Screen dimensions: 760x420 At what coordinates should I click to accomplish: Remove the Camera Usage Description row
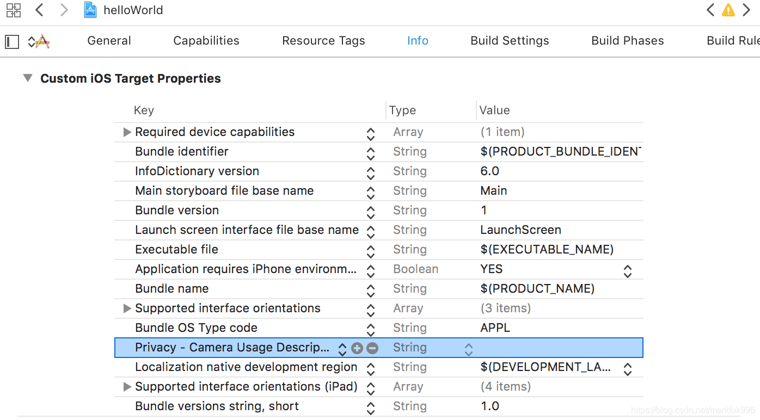tap(372, 348)
